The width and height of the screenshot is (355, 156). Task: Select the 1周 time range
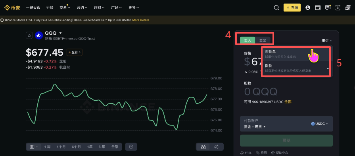[x=47, y=147]
